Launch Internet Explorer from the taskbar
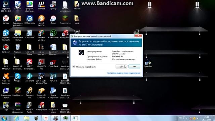This screenshot has width=215, height=121. [x=17, y=118]
